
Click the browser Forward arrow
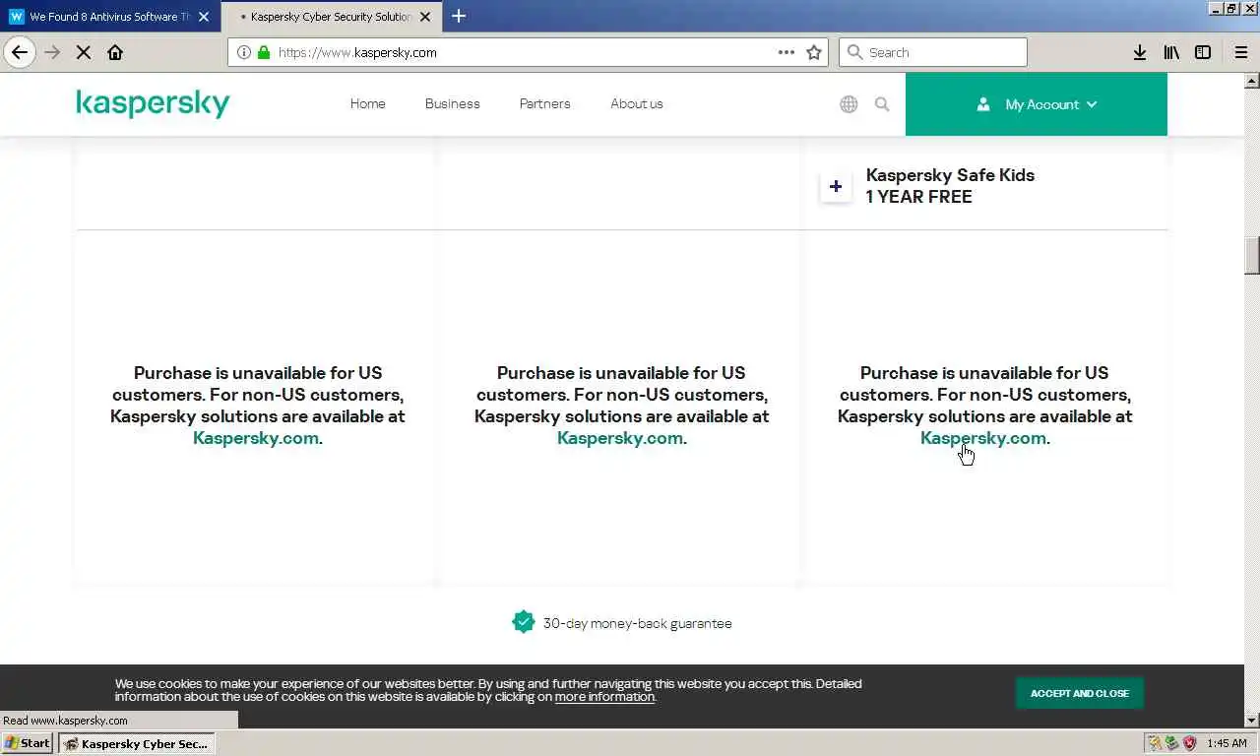52,52
